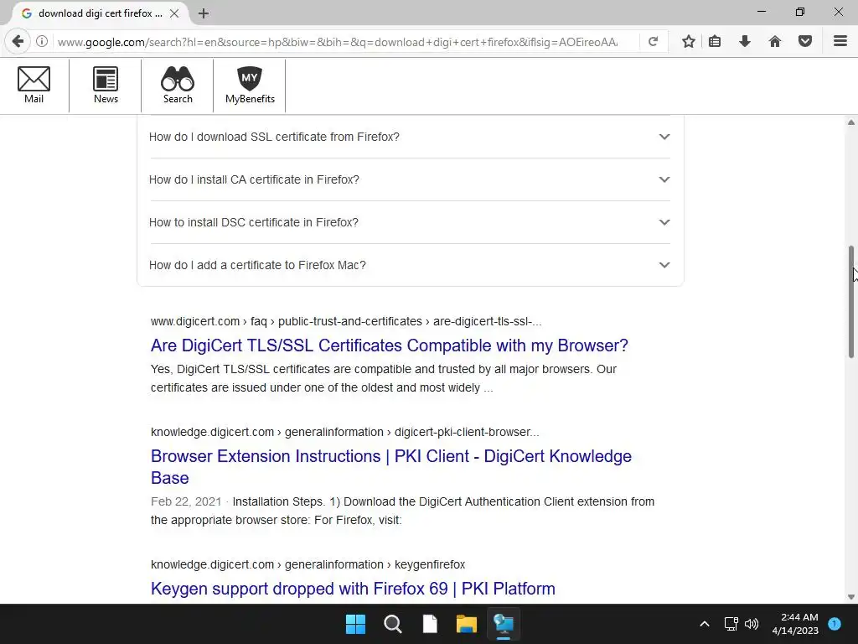Open 'Are DigiCert TLS/SSL Certificates Compatible with my Browser?'
Viewport: 858px width, 644px height.
[x=389, y=345]
